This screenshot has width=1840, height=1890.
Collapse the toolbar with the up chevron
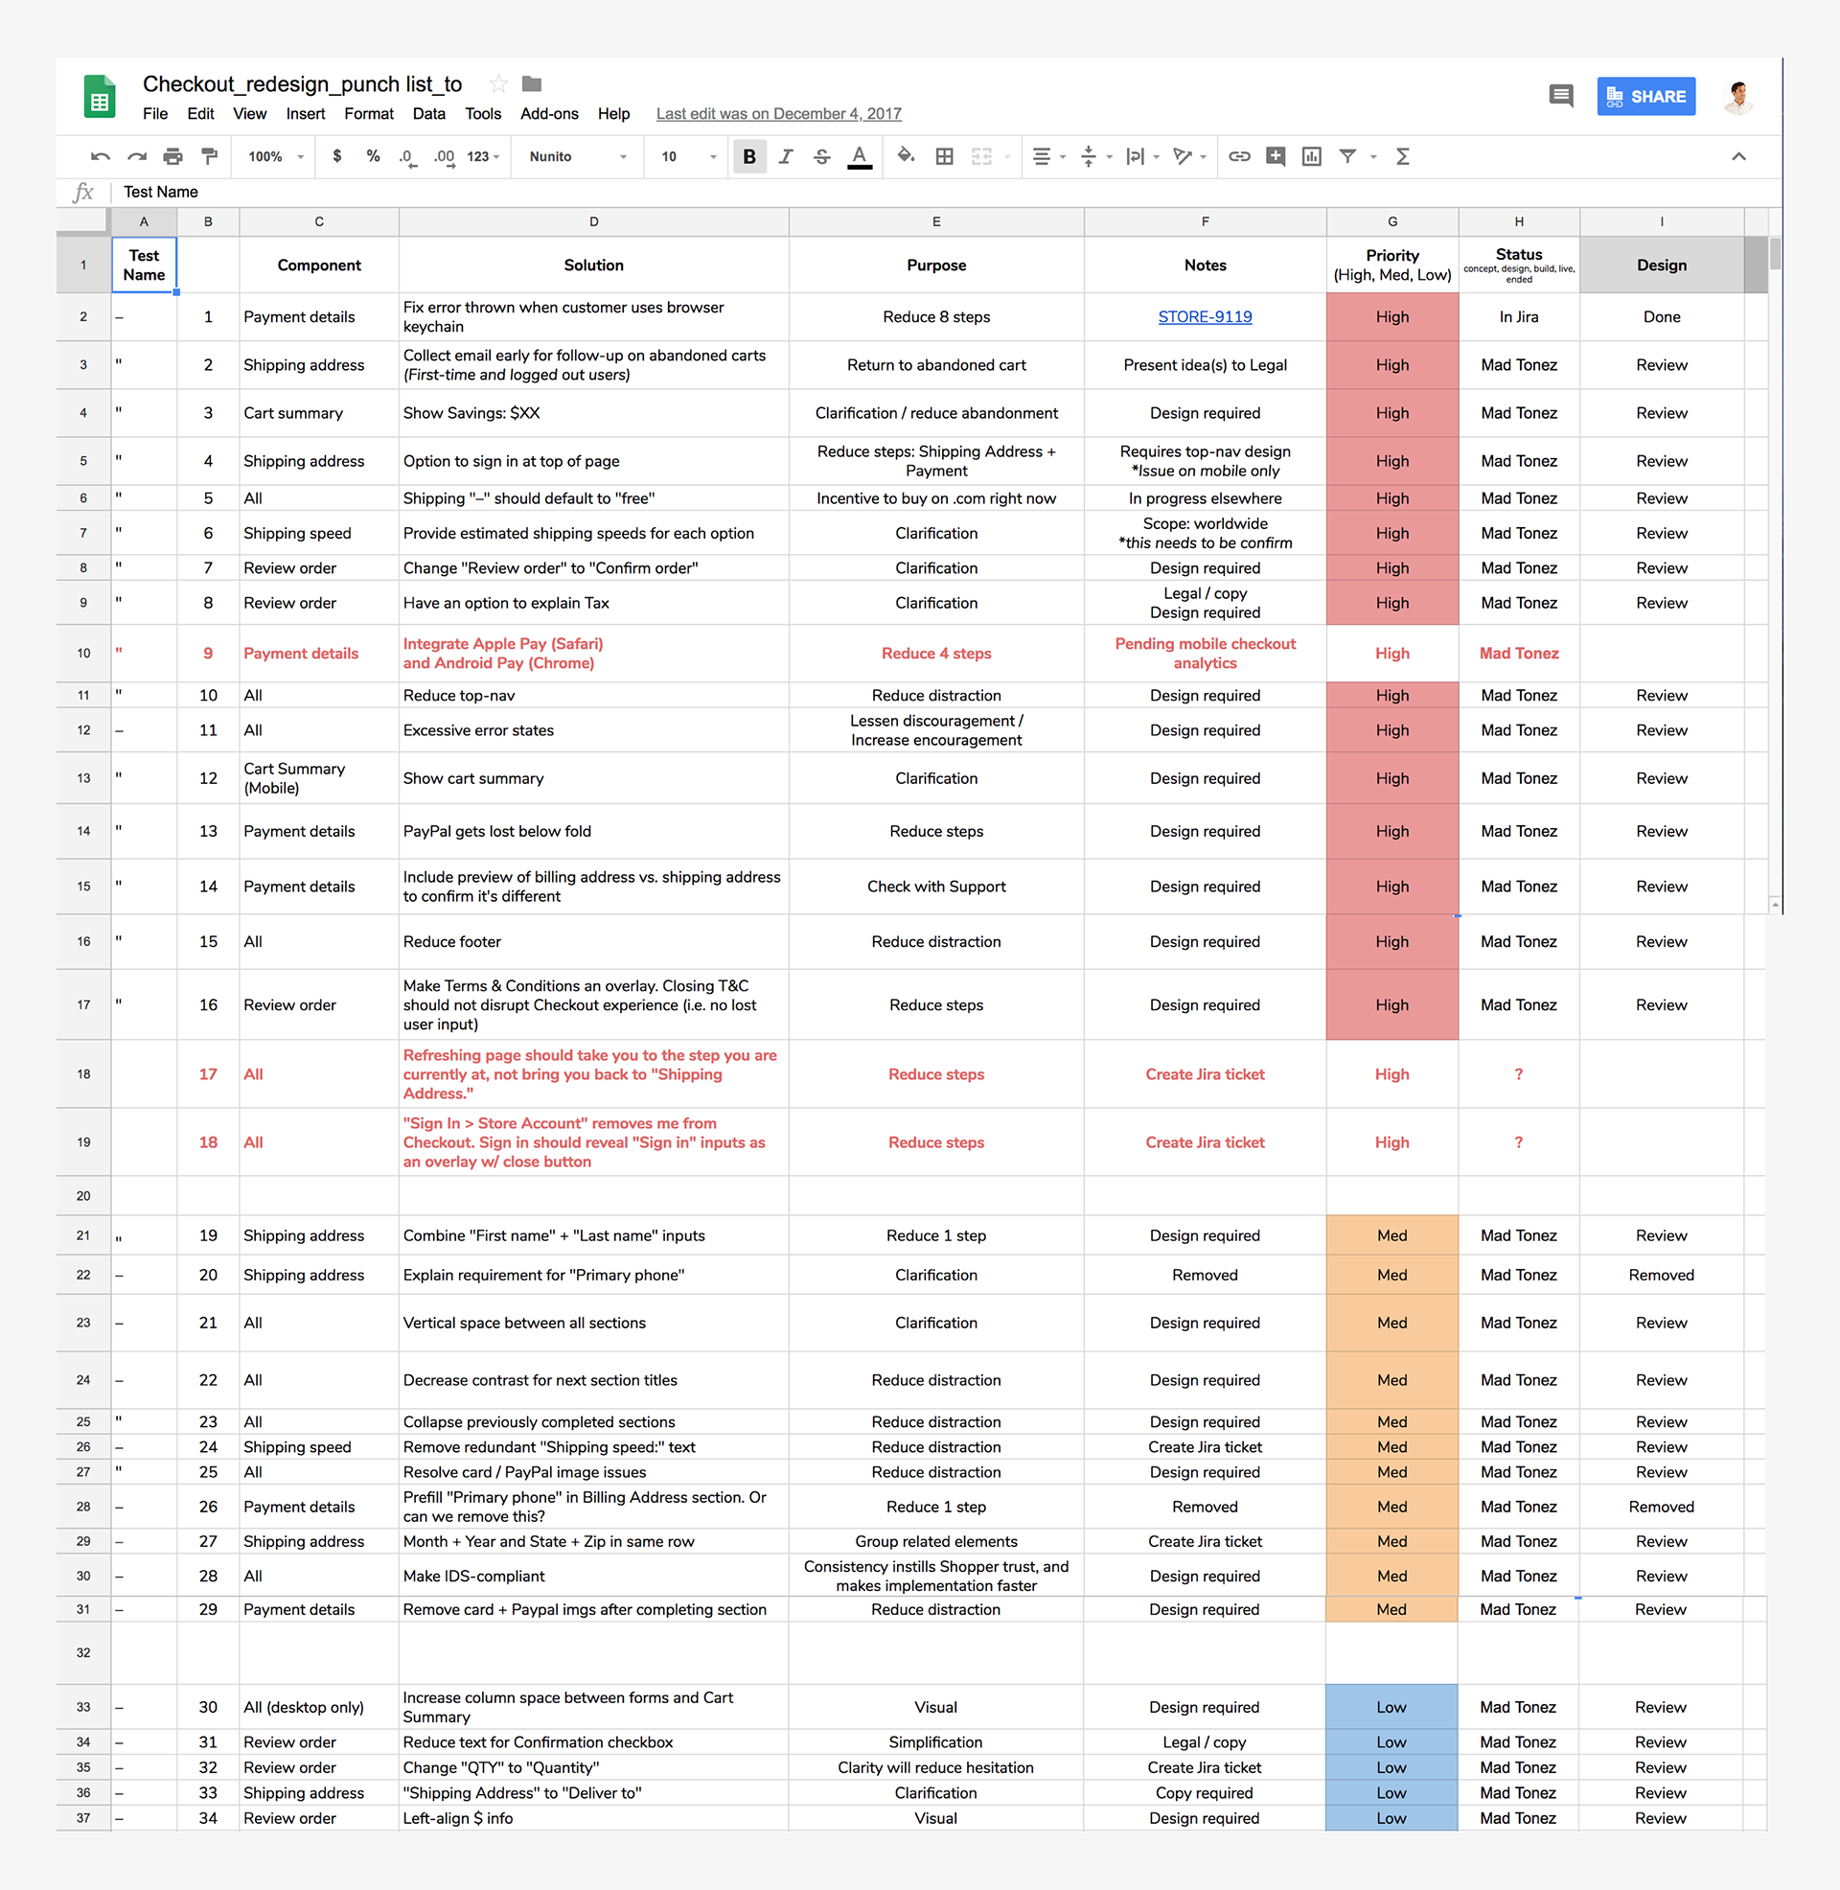(1738, 156)
